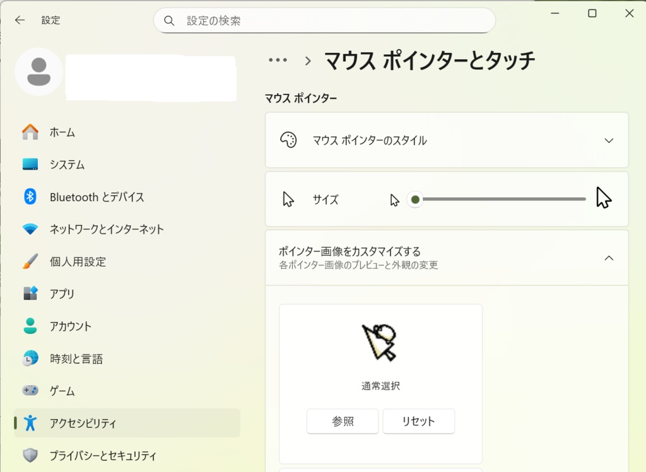Collapse ポインター画像をカスタマイズする section

[609, 258]
